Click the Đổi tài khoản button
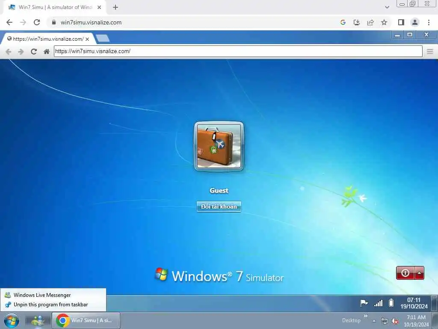The height and width of the screenshot is (329, 438). coord(219,206)
